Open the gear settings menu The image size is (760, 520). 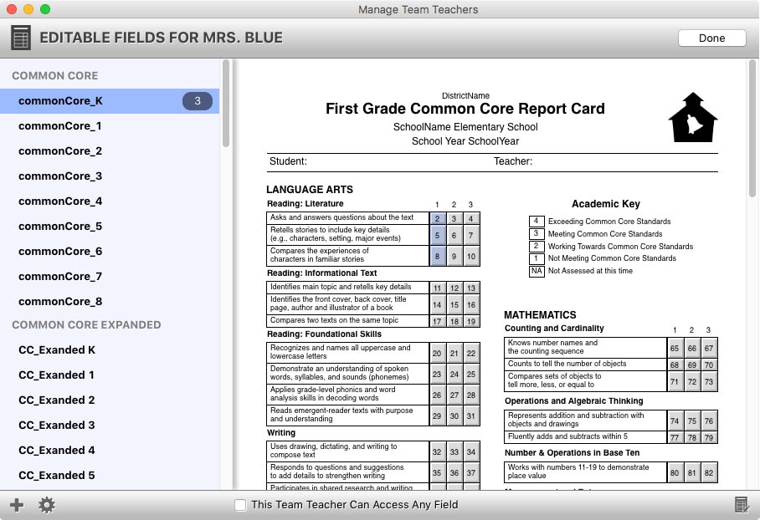[47, 505]
